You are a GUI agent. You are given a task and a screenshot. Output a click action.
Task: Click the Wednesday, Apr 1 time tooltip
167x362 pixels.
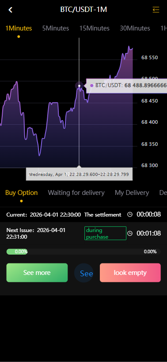79,174
